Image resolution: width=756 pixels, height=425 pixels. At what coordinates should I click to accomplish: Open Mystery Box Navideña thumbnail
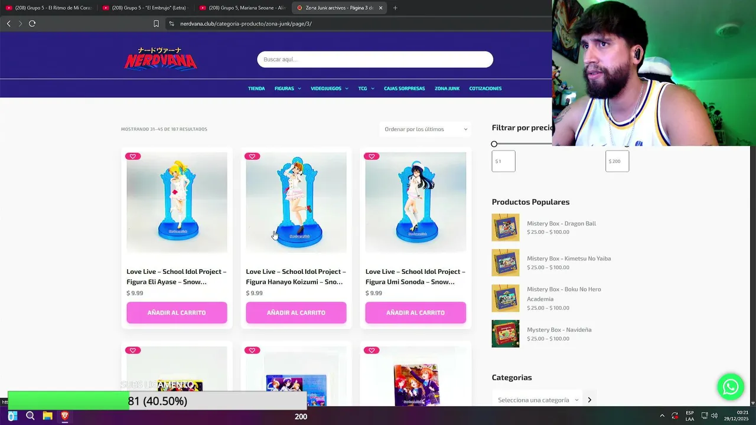point(506,334)
